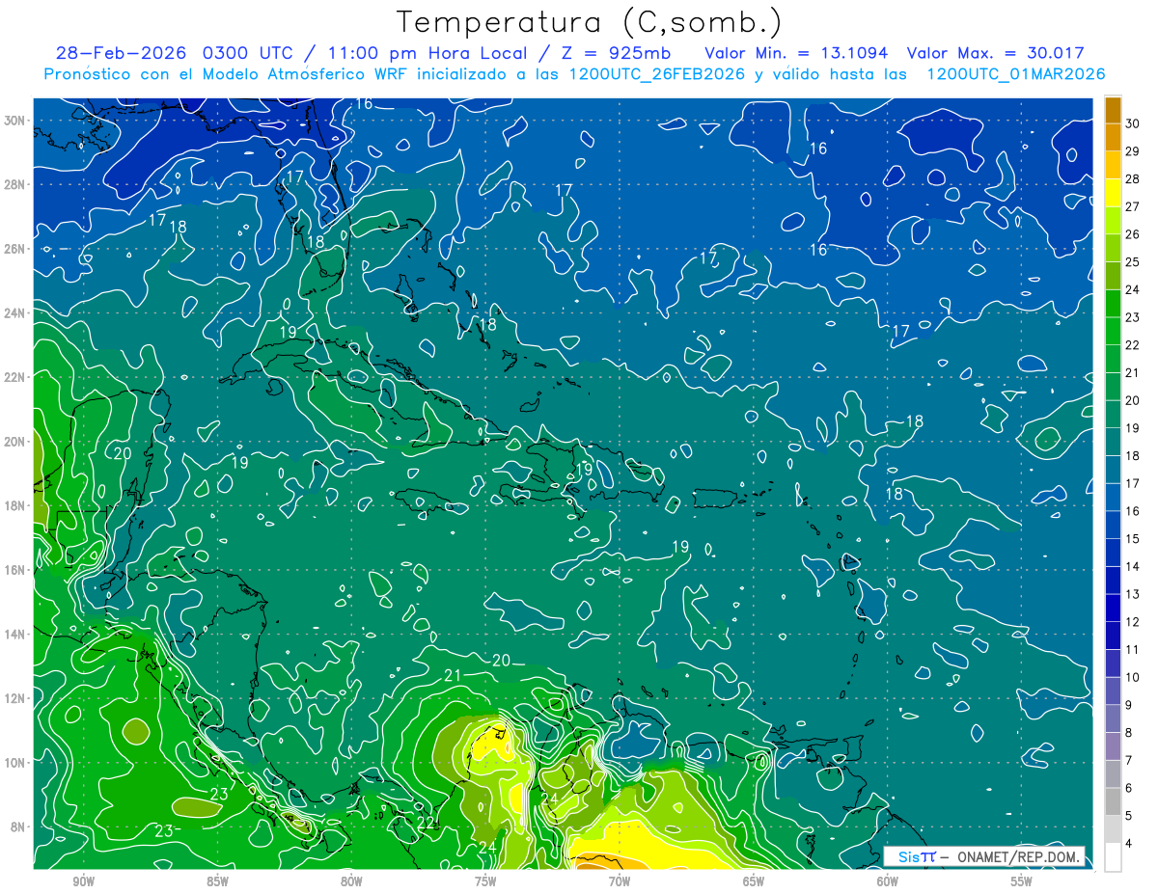
Task: Click the 65W longitude axis label
Action: tap(754, 881)
